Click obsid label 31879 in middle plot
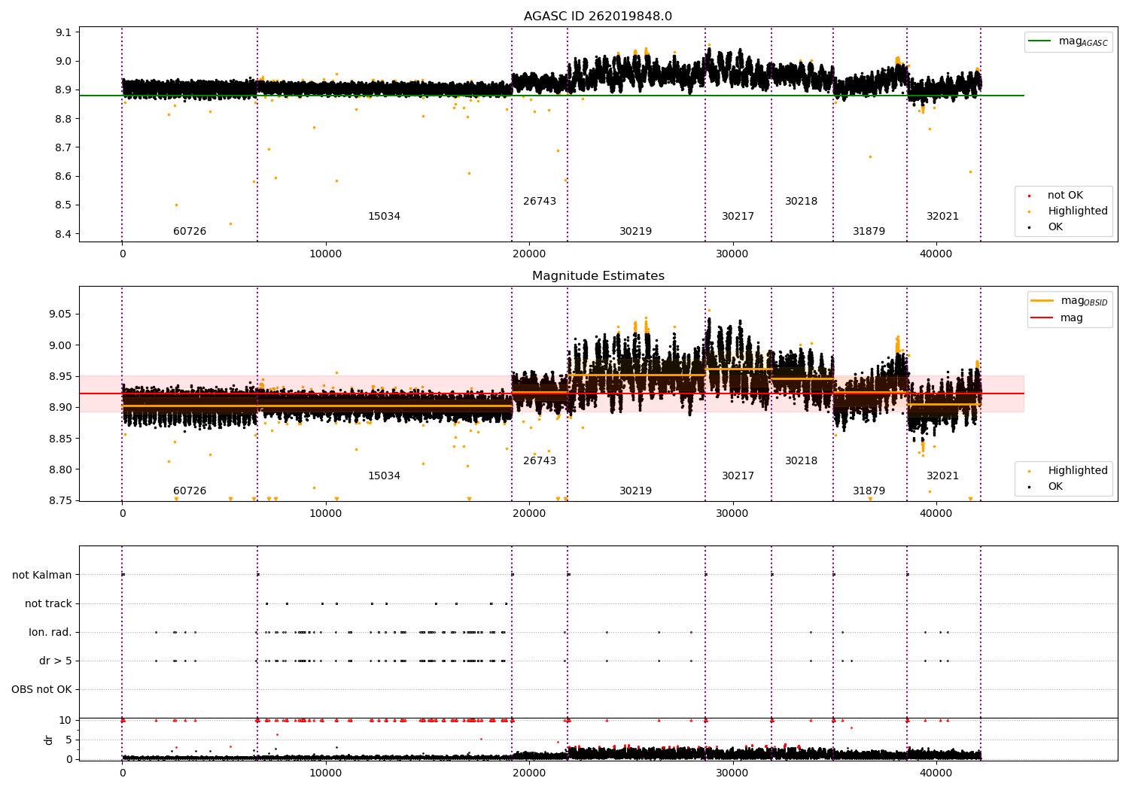This screenshot has height=790, width=1129. pyautogui.click(x=869, y=491)
